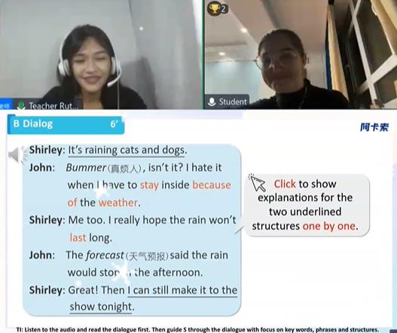Click the 6' timer label in the header
Screen dimensions: 397x333
tap(114, 124)
